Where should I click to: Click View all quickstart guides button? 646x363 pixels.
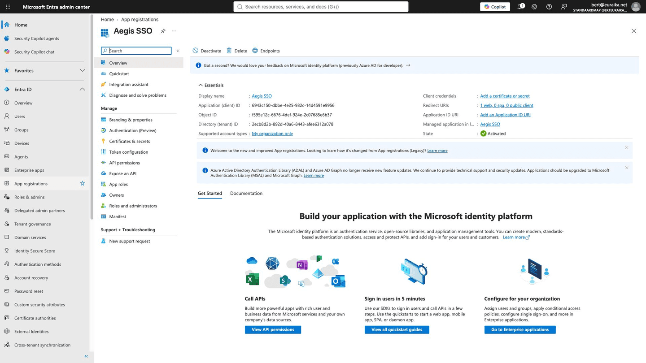[x=397, y=329]
